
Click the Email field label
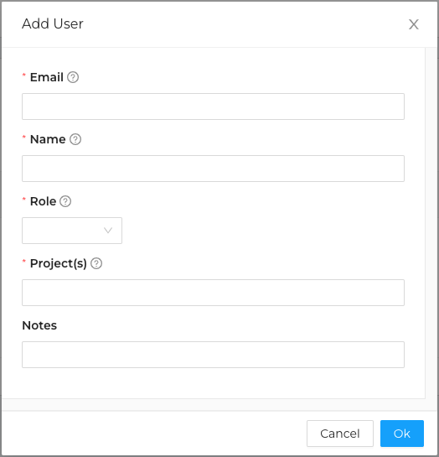pyautogui.click(x=47, y=77)
